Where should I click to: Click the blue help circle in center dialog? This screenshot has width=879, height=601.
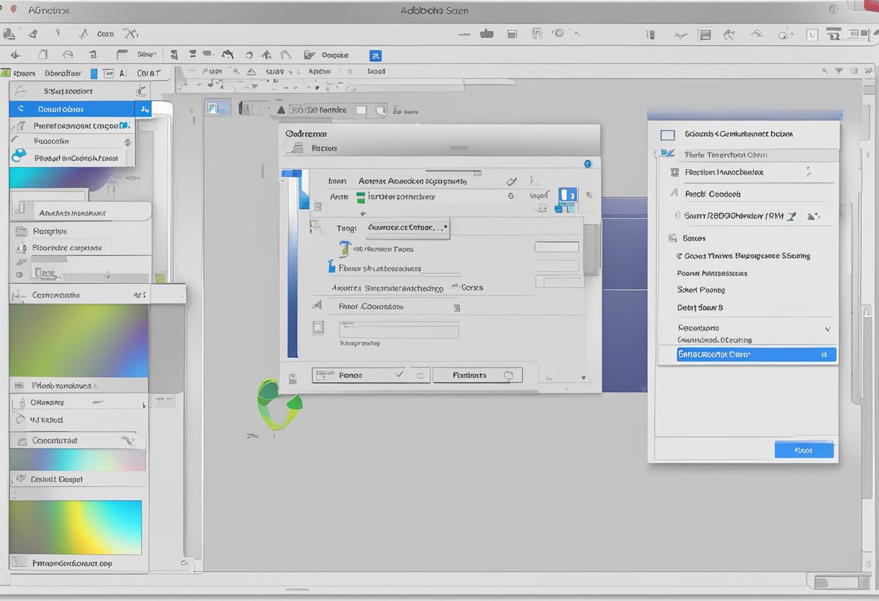(x=587, y=164)
